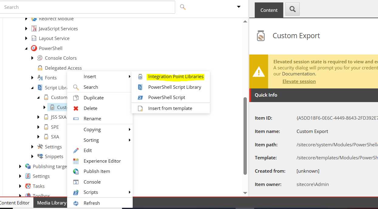Viewport: 378px width, 209px height.
Task: Select the Publishing targets icon
Action: click(28, 166)
